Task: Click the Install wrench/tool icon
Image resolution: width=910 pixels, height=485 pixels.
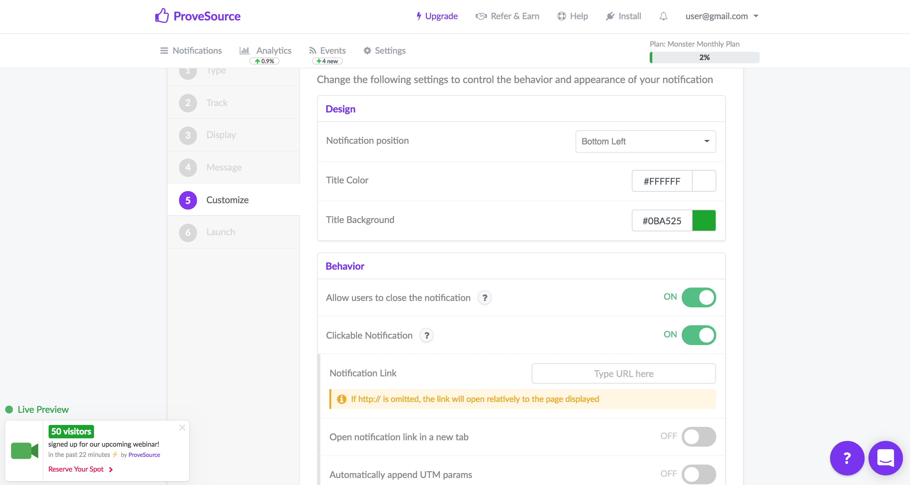Action: tap(610, 16)
